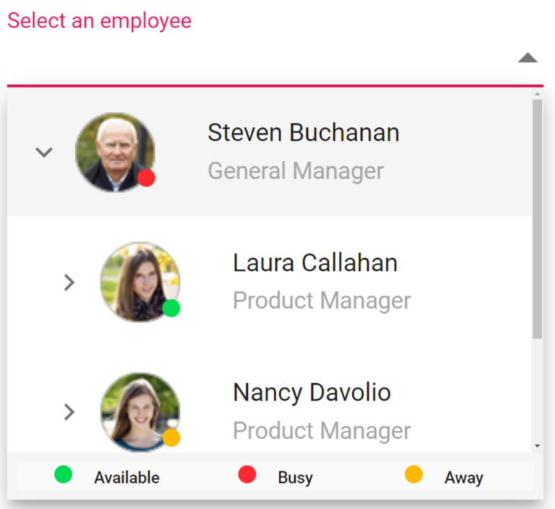Screen dimensions: 555x509
Task: Click the vertical scrollbar thumb
Action: click(x=537, y=217)
